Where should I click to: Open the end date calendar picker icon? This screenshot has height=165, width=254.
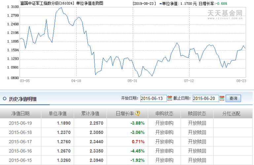pyautogui.click(x=222, y=98)
